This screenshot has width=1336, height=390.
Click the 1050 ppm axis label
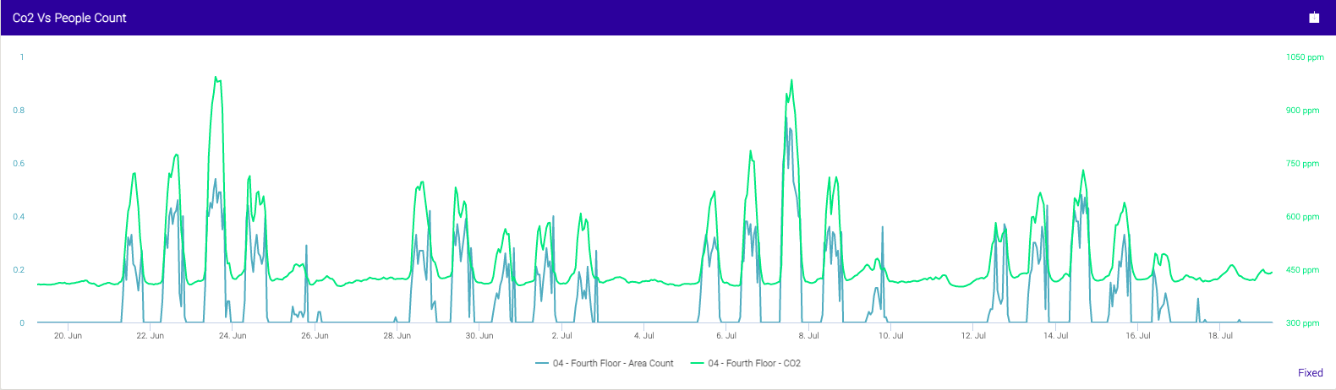coord(1305,57)
